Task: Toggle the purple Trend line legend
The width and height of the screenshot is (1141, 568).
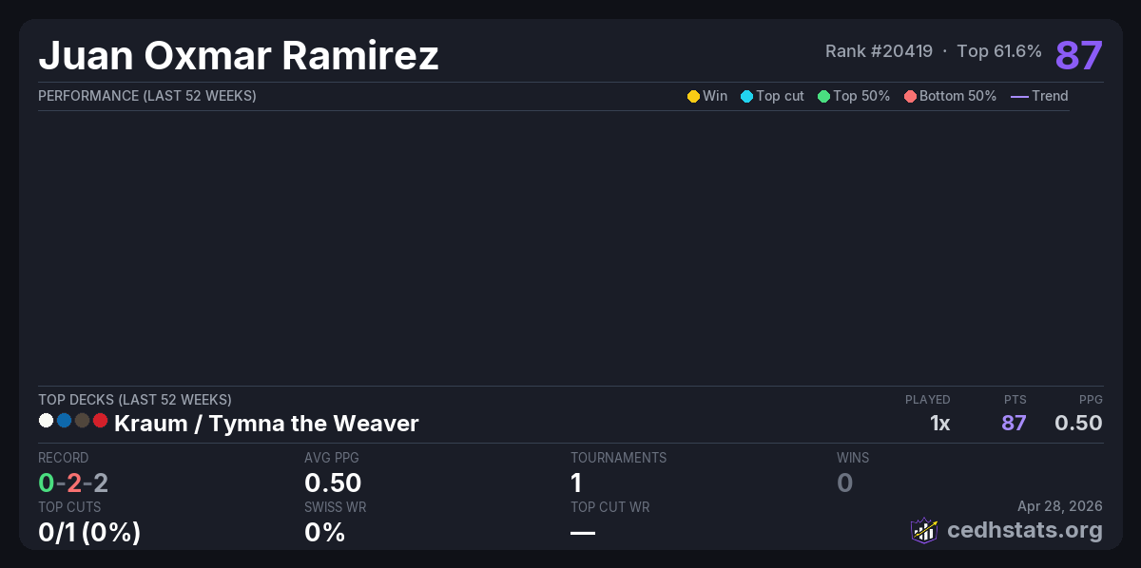Action: click(1019, 96)
